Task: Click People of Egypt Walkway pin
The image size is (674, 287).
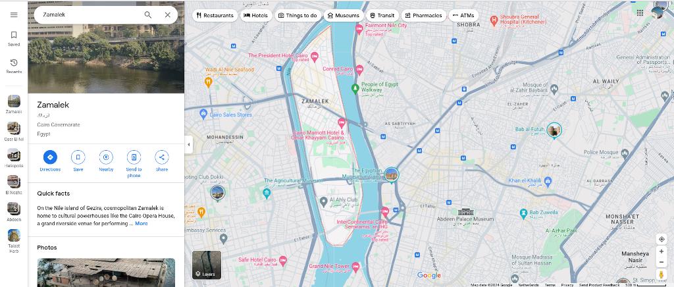Action: [x=355, y=88]
